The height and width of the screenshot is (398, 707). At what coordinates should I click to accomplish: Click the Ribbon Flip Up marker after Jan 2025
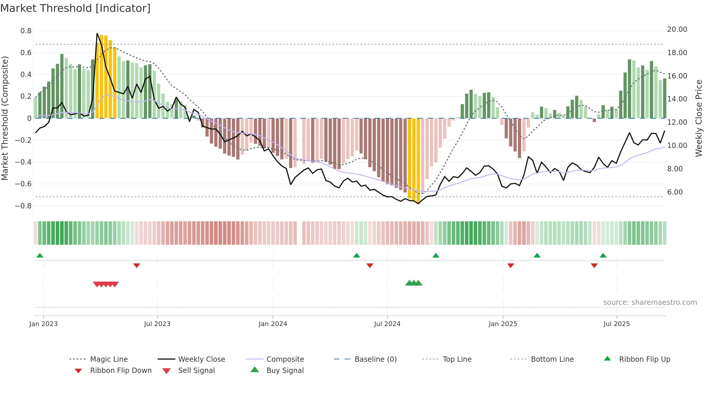[x=537, y=255]
